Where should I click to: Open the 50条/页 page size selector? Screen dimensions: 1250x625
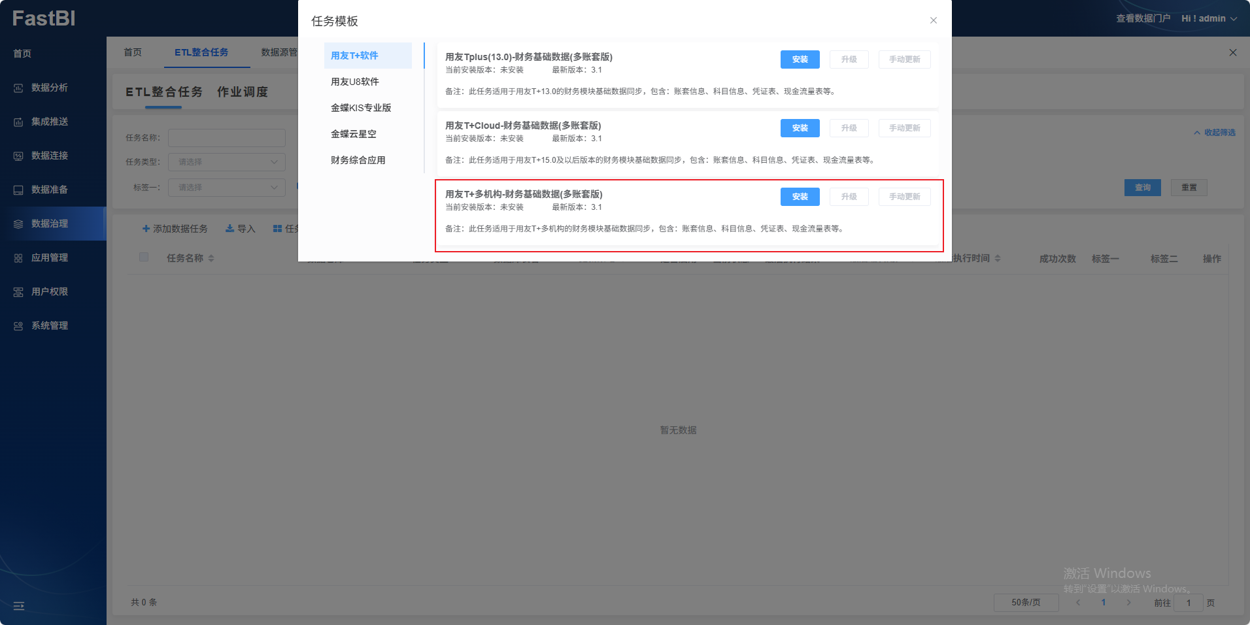point(1025,603)
